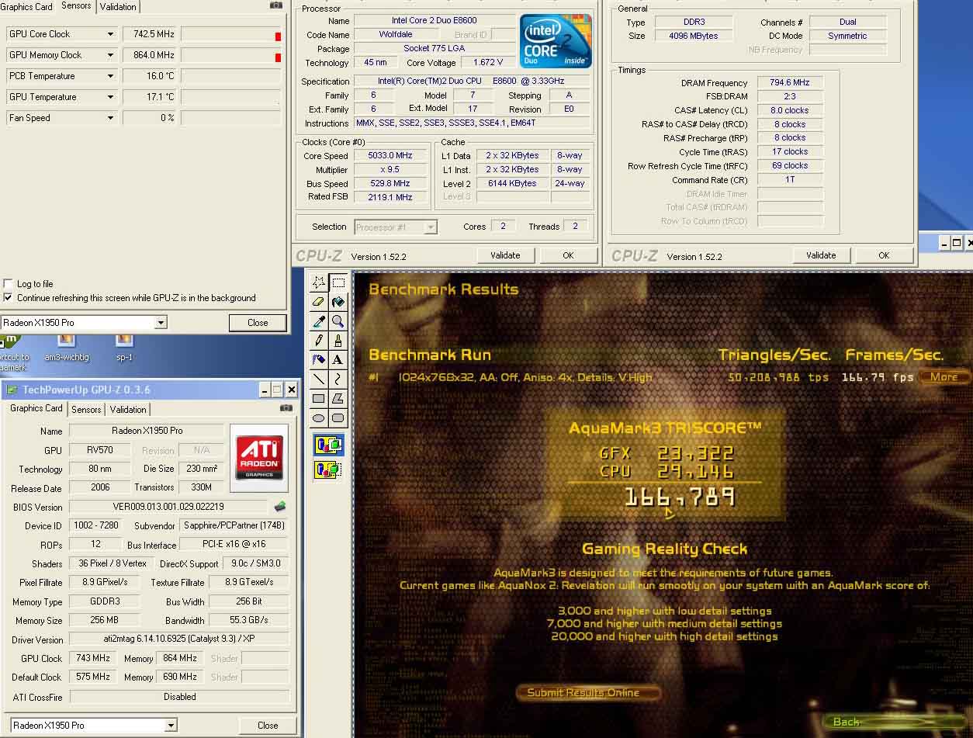The width and height of the screenshot is (973, 738).
Task: Select Graphics Card tab in lower GPU-Z
Action: [x=36, y=408]
